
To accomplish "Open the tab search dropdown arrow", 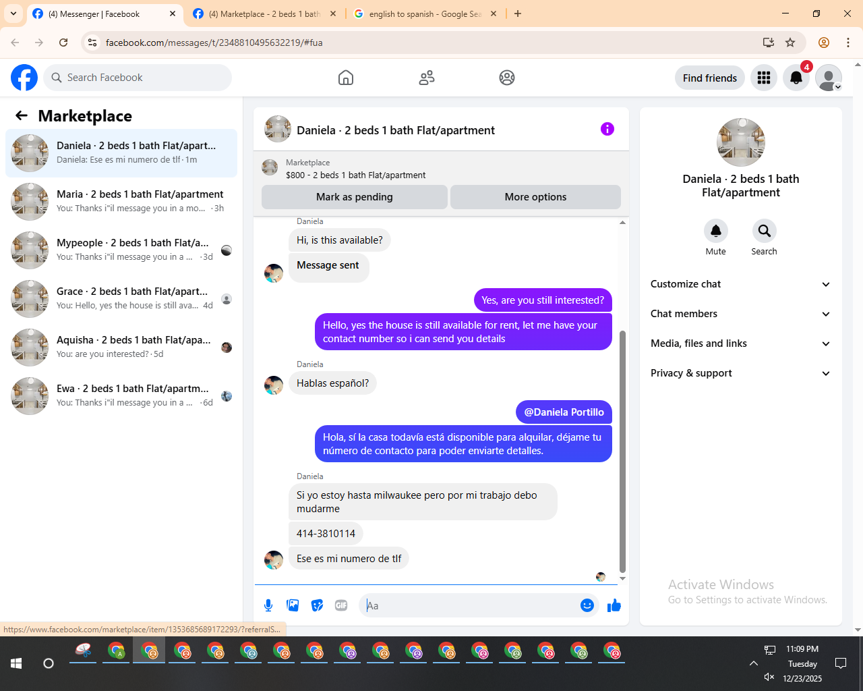I will point(13,13).
